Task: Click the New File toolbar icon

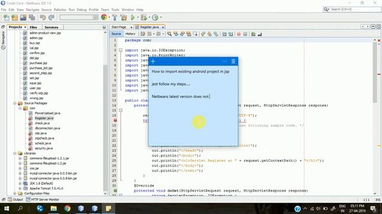Action: [x=7, y=17]
